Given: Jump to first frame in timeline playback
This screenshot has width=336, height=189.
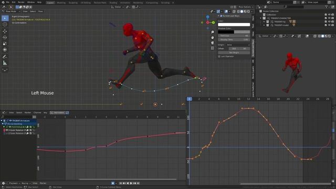Looking at the screenshot, I should click(121, 183).
